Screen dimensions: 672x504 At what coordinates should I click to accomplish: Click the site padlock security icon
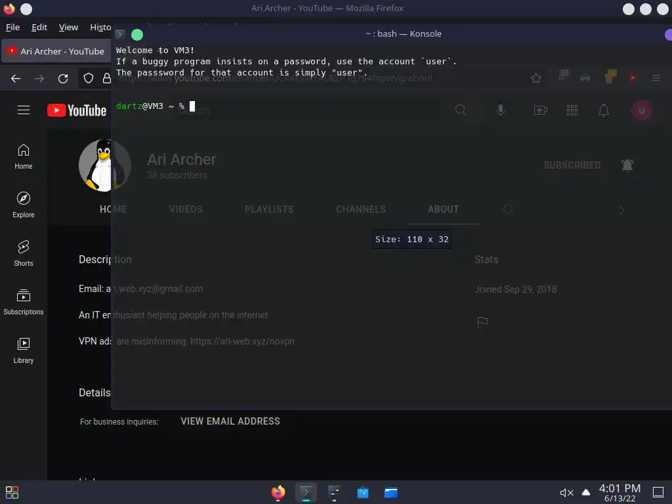107,79
